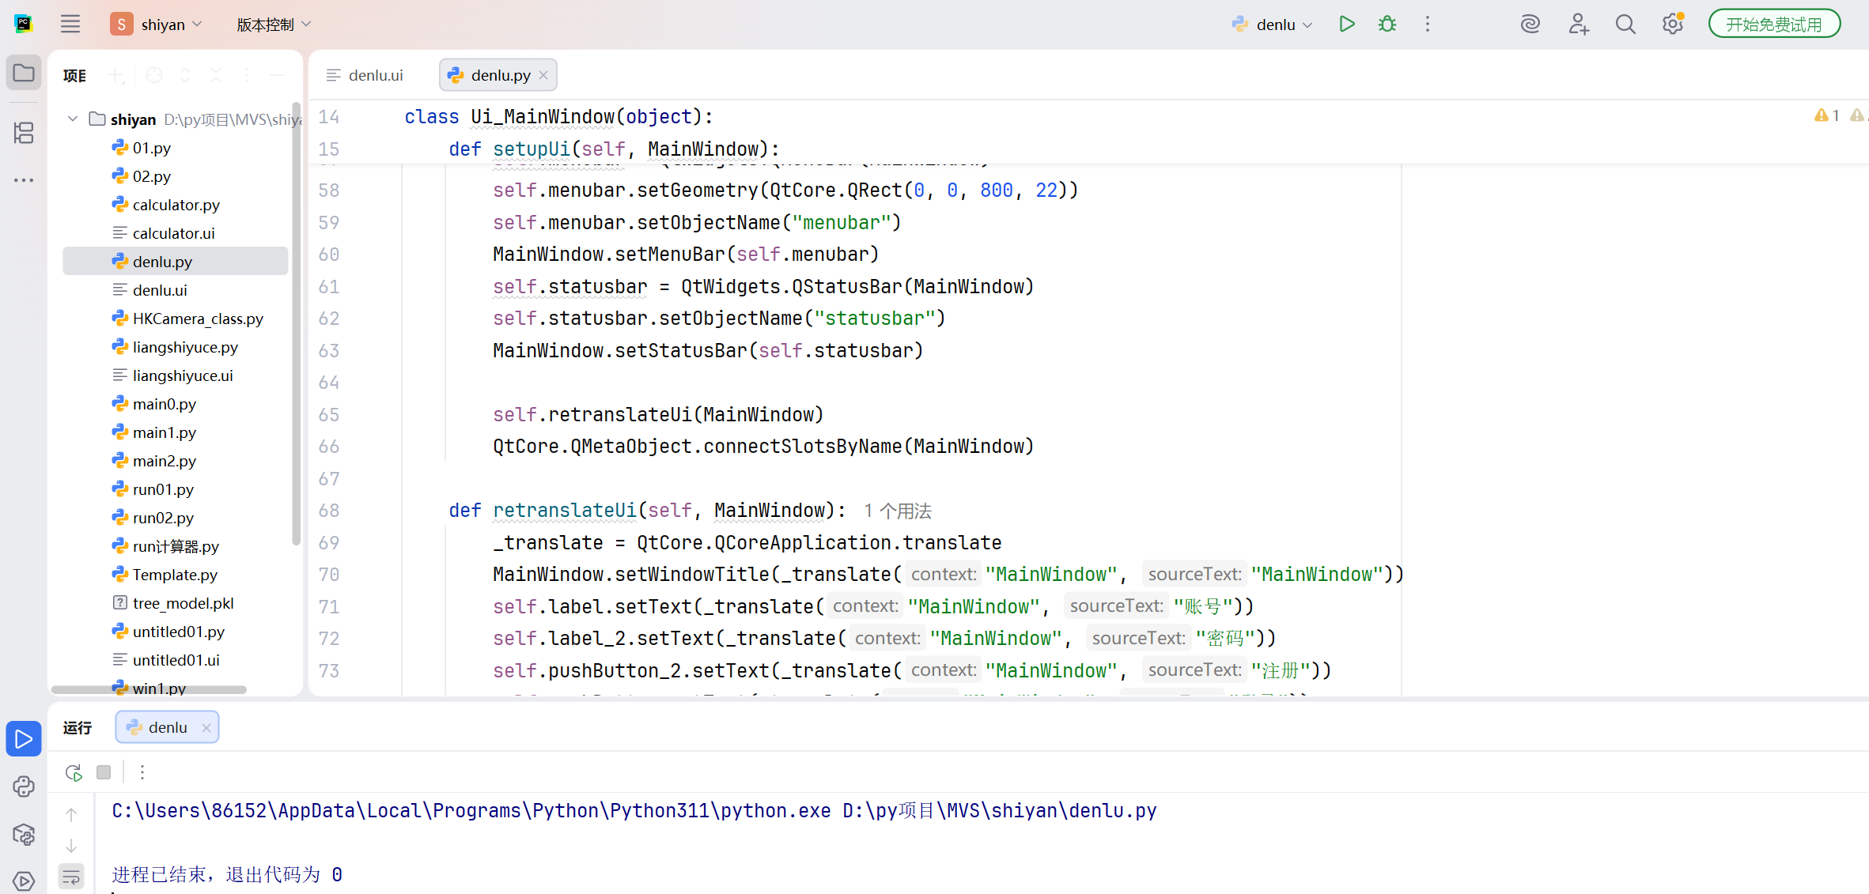Start debugging with the bug icon
1869x894 pixels.
tap(1387, 24)
